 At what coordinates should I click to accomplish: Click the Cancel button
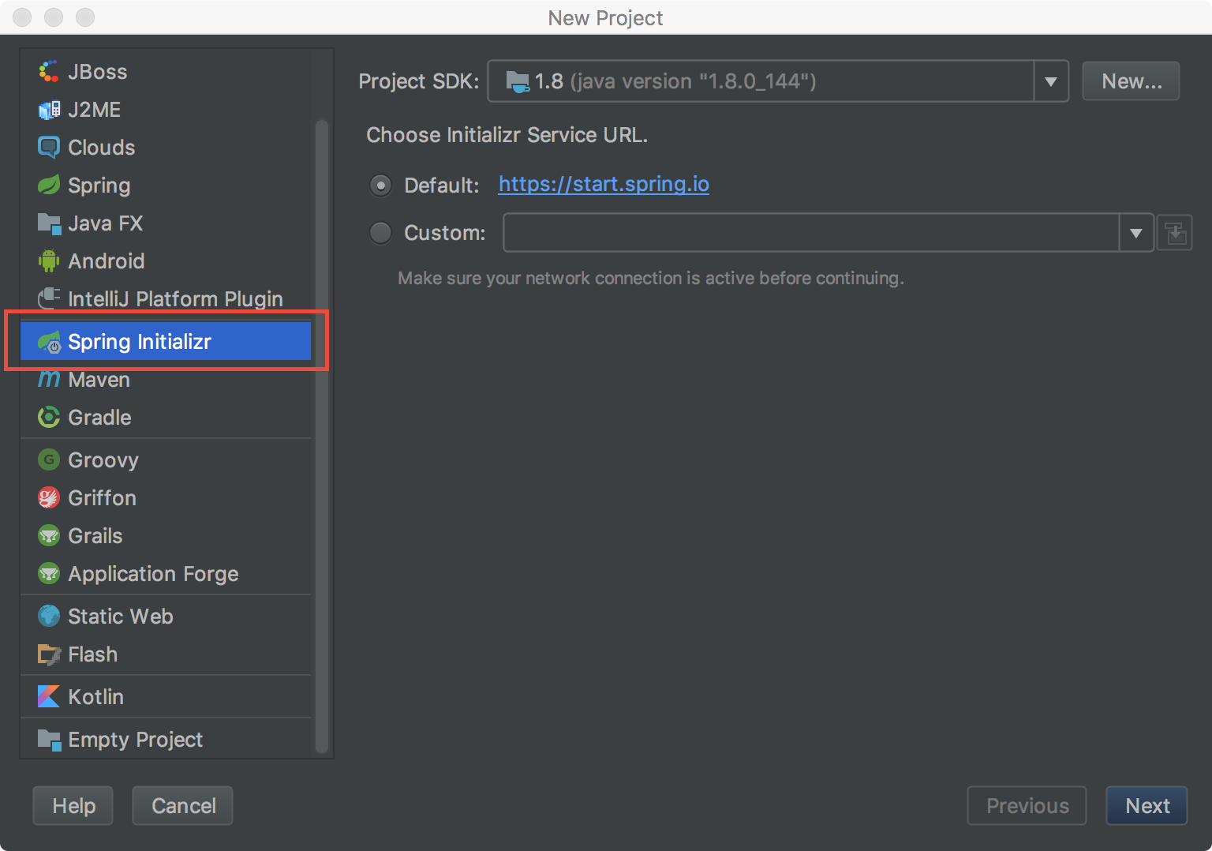coord(183,805)
